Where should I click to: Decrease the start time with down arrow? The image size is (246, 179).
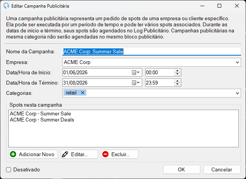pos(177,74)
